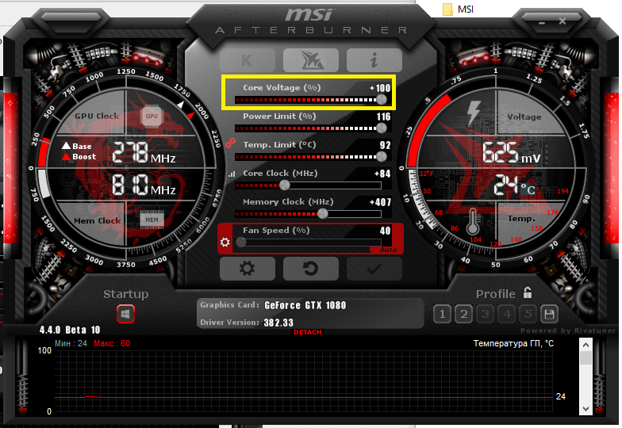The width and height of the screenshot is (622, 428).
Task: Save profile with the floppy disk icon
Action: point(549,314)
